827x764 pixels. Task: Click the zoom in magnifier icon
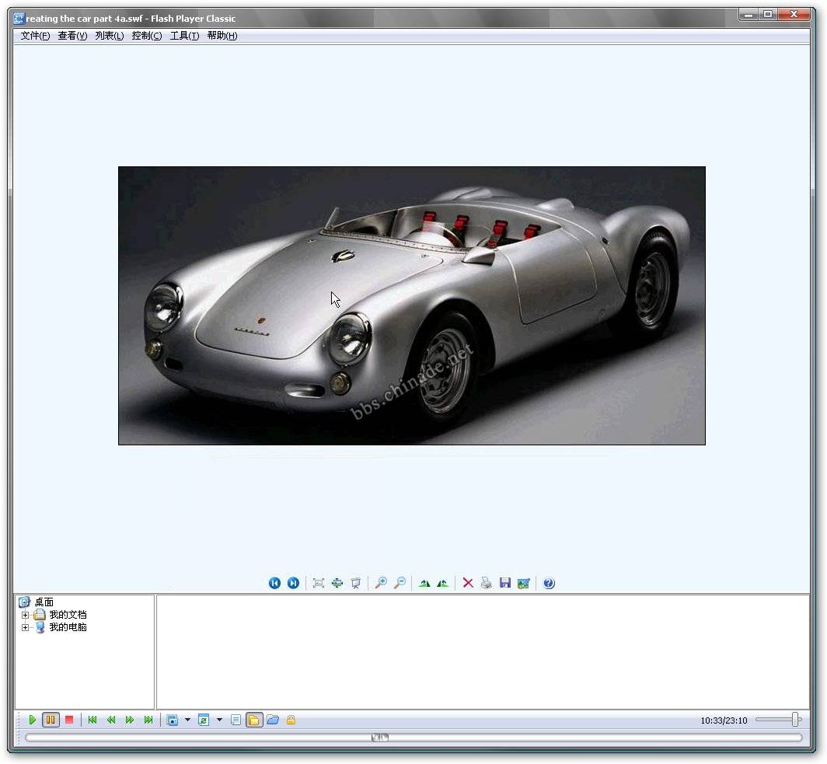pos(381,583)
